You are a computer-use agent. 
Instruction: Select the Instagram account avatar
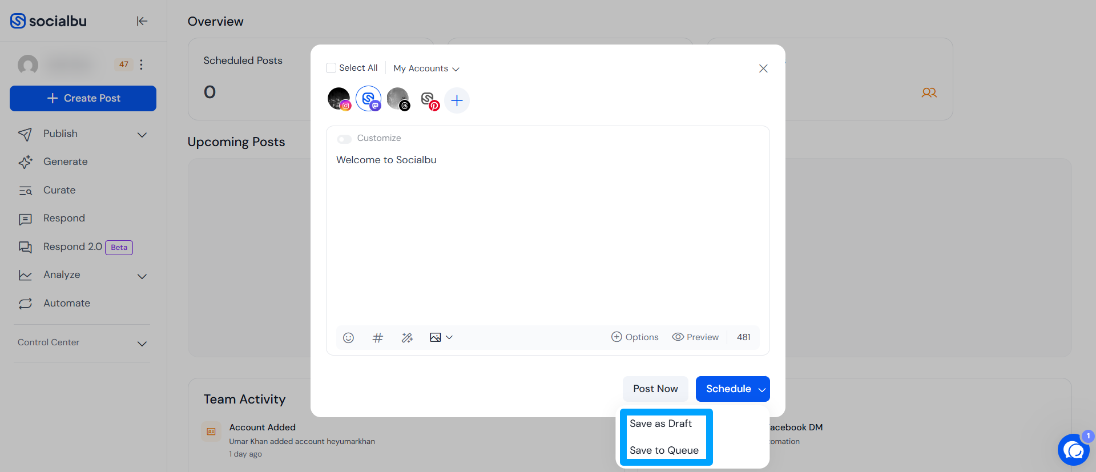(339, 99)
